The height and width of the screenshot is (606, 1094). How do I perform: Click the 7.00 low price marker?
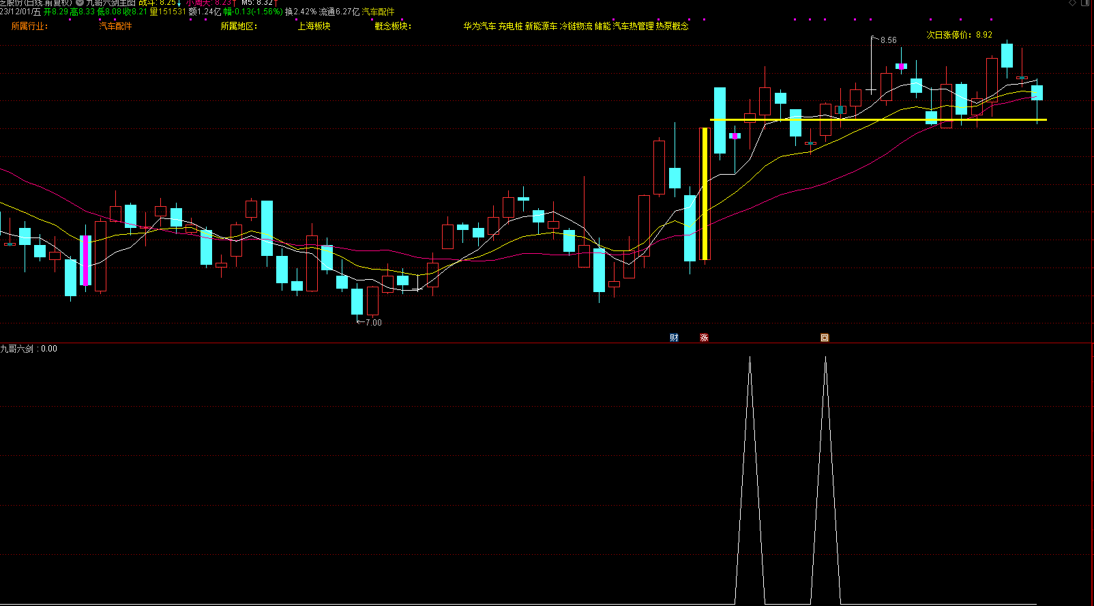(373, 322)
